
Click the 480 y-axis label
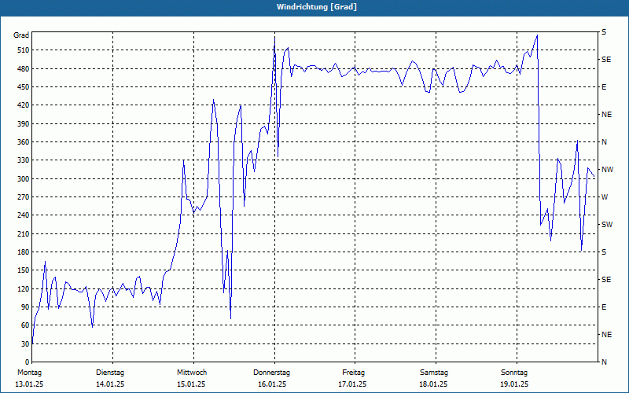[24, 68]
